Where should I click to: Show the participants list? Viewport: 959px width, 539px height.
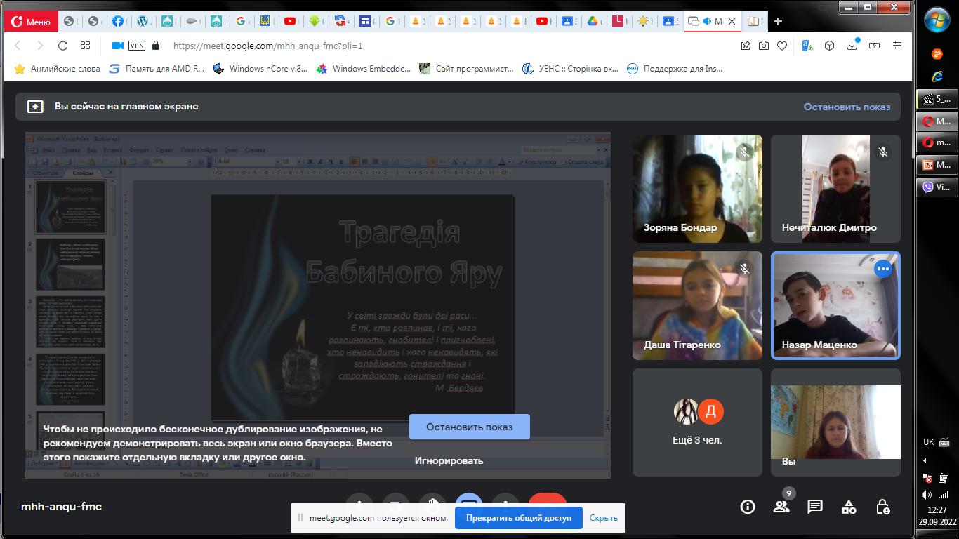tap(781, 507)
